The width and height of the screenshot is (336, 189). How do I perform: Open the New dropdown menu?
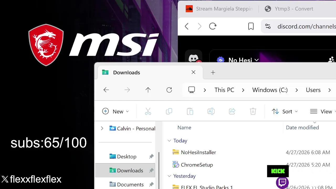(x=115, y=112)
